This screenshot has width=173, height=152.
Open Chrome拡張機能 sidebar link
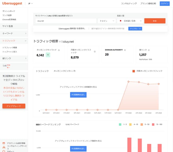coord(9,19)
